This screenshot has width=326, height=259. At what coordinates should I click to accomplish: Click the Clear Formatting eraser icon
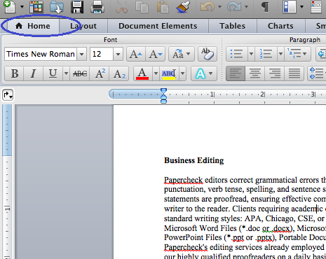click(x=208, y=54)
